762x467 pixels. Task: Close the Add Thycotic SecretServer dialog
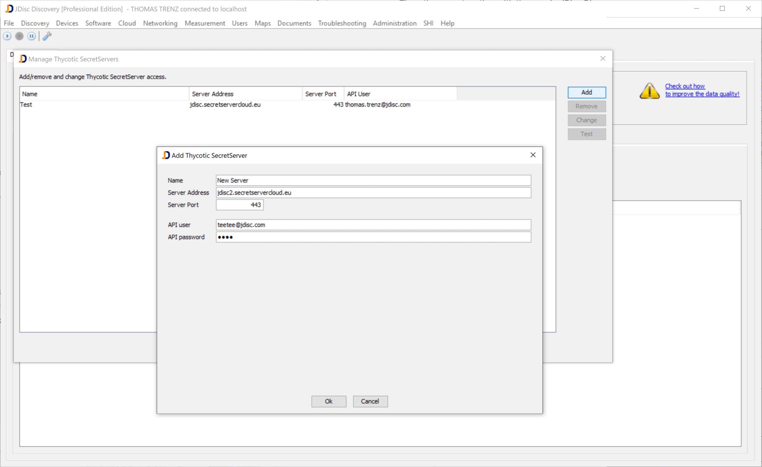click(533, 155)
